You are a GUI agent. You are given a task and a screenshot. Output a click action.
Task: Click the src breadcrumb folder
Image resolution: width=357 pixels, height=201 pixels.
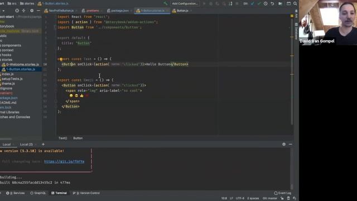coord(12,3)
